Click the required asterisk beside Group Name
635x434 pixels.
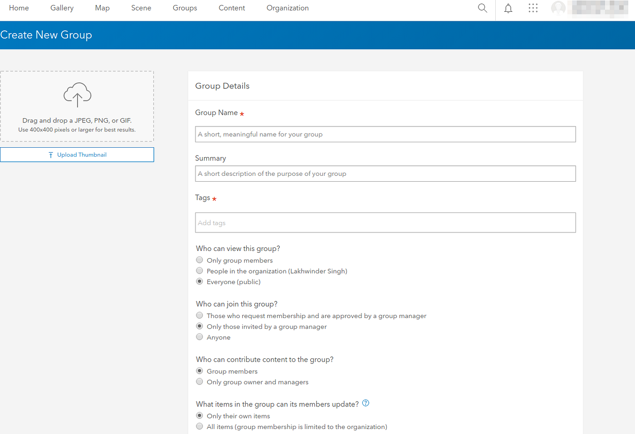(x=242, y=114)
